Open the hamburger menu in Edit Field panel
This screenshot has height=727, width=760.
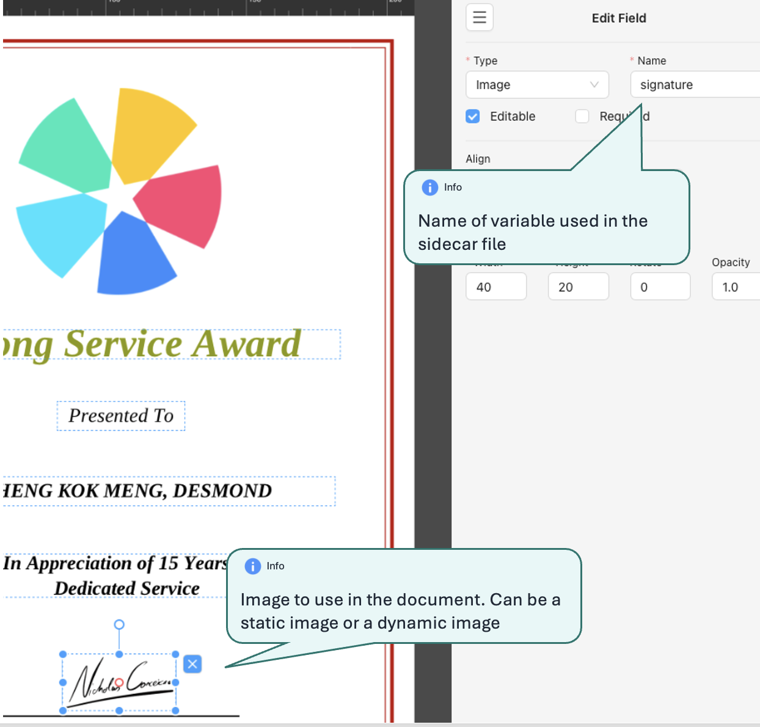point(480,17)
